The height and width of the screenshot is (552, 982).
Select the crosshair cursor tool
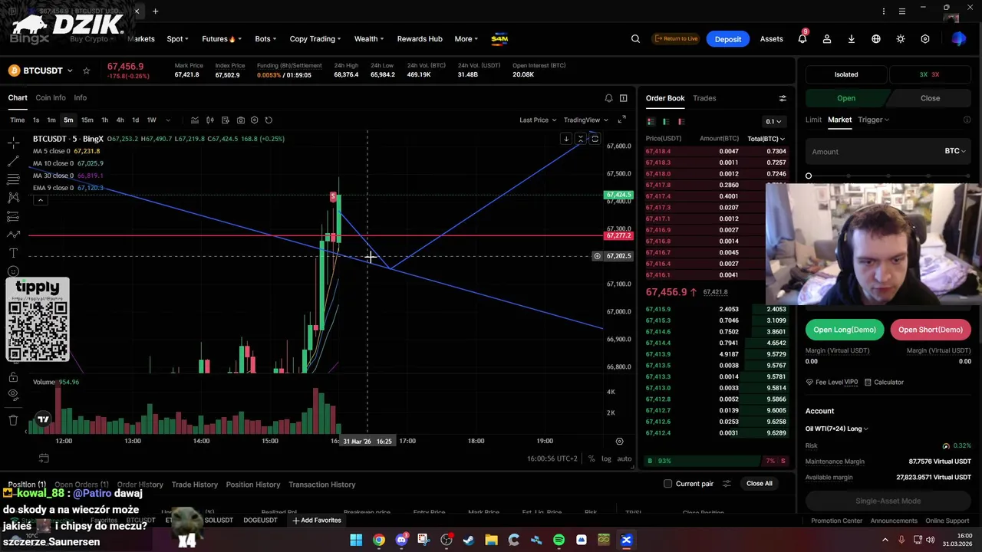pos(13,143)
